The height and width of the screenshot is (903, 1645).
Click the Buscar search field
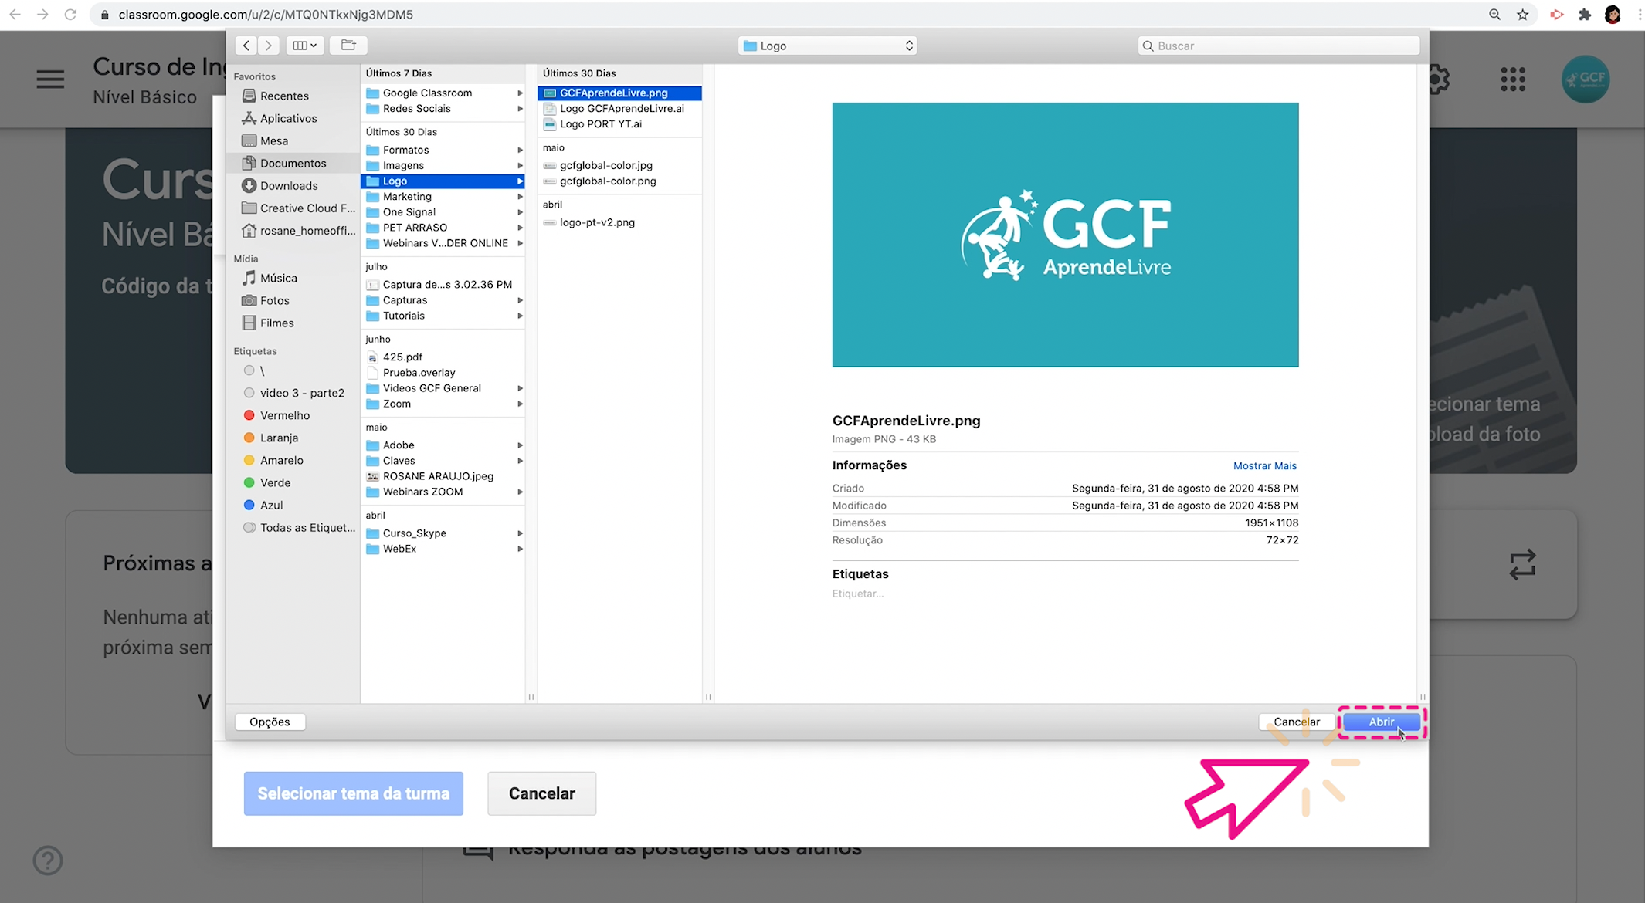(1278, 46)
